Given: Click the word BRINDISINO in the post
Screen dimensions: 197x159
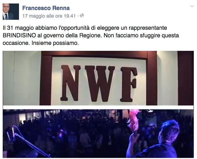Looking at the screenshot, I should 19,35.
